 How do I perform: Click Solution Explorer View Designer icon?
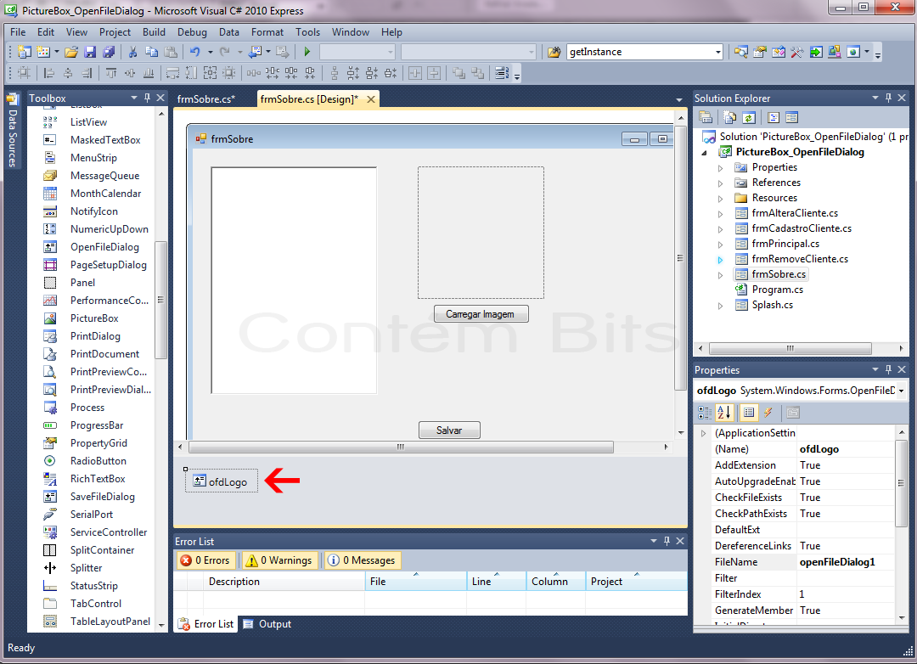point(792,117)
